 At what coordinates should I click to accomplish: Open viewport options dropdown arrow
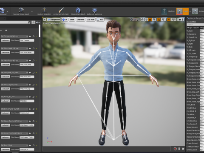45,20
